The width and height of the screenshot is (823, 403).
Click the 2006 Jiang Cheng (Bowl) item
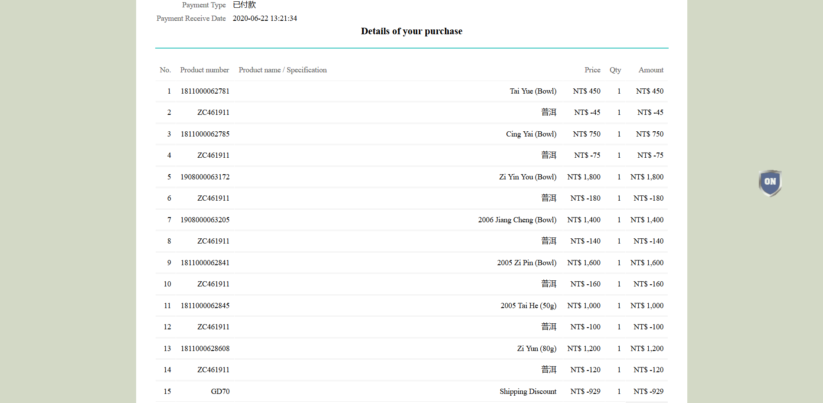coord(517,220)
